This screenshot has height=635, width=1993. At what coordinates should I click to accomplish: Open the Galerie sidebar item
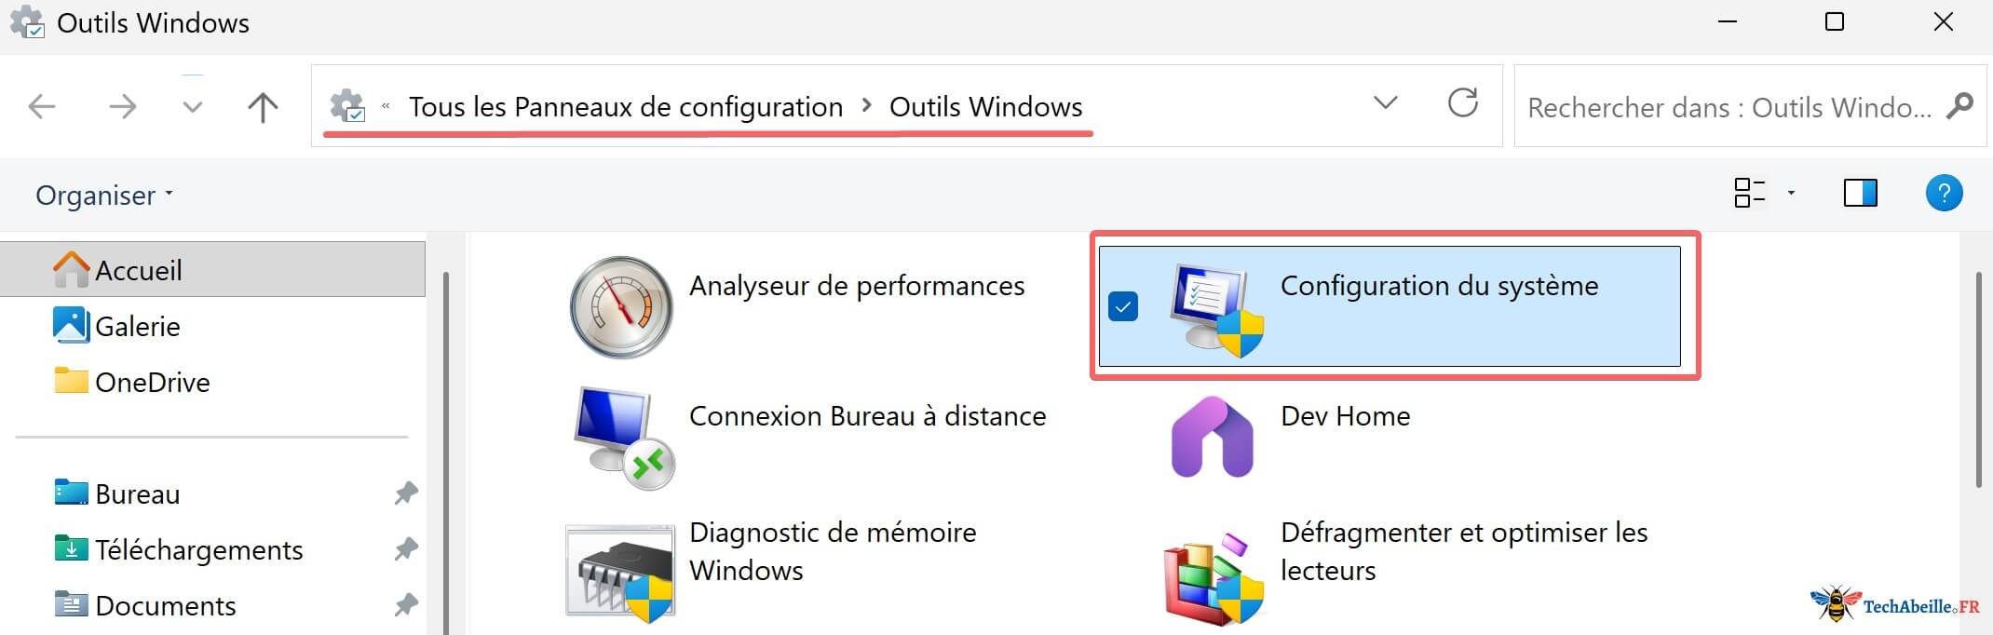138,326
